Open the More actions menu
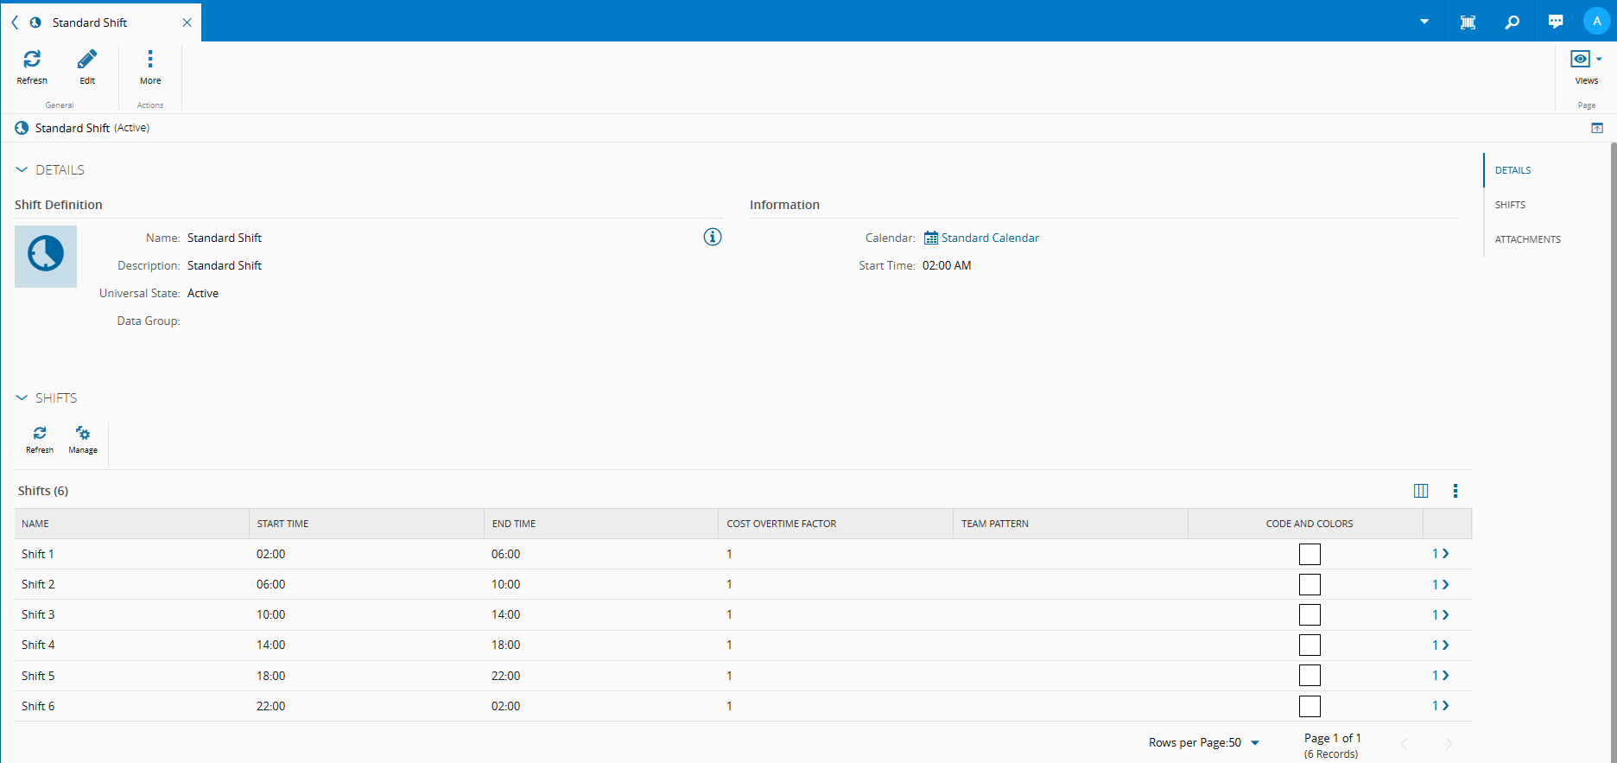 pyautogui.click(x=150, y=60)
